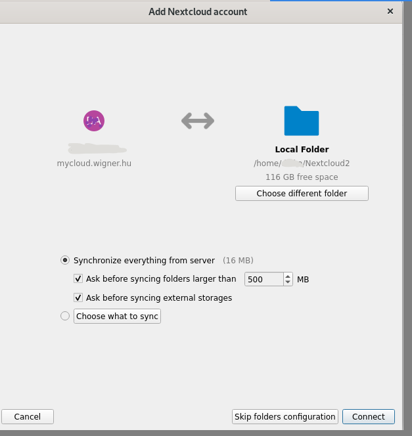Click the Choose different folder button
This screenshot has height=436, width=412.
tap(302, 193)
